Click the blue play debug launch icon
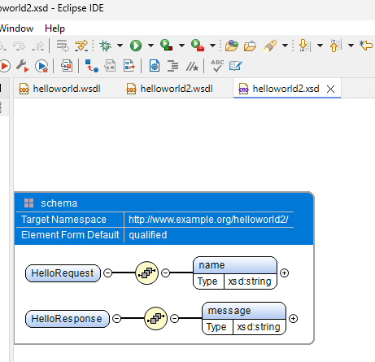375x362 pixels. point(41,66)
